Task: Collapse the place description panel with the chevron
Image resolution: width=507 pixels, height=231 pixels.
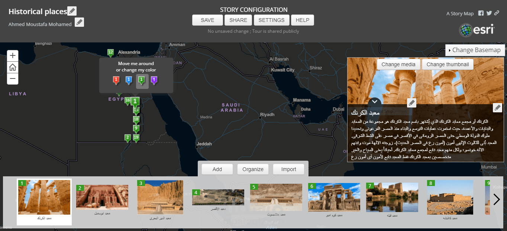Action: [375, 101]
